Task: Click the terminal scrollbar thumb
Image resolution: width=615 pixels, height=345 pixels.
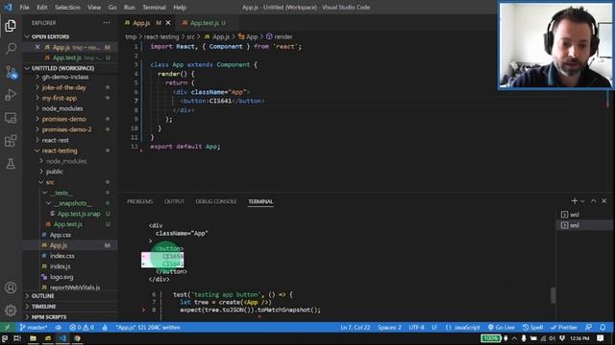Action: (x=553, y=295)
